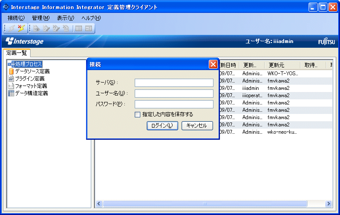Open the 表示(V) menu
The image size is (340, 215).
pos(65,18)
